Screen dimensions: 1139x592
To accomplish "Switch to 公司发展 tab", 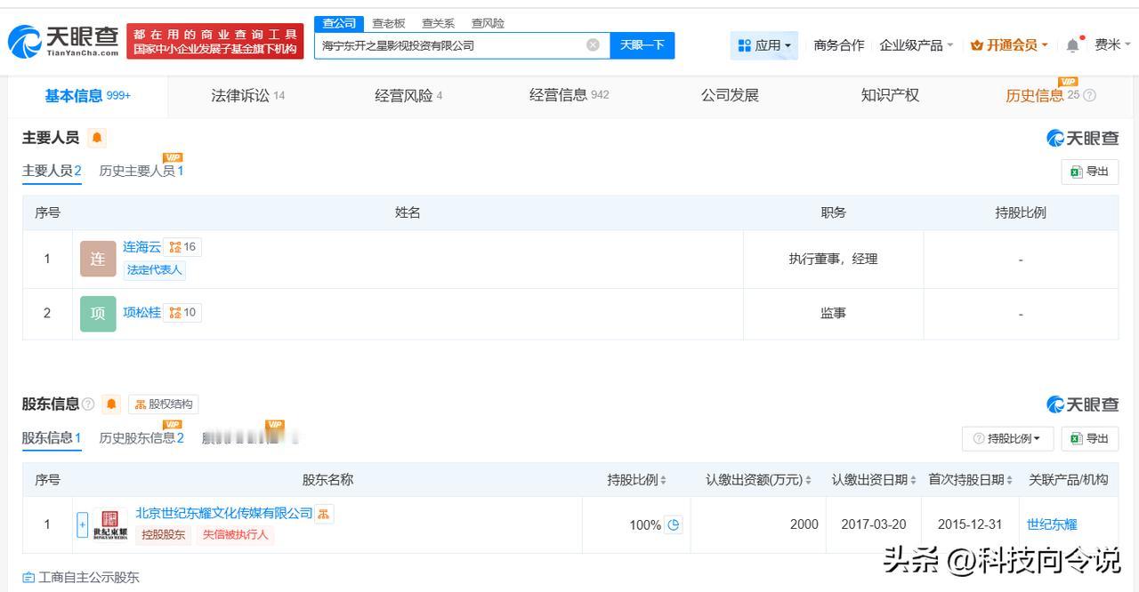I will tap(730, 95).
